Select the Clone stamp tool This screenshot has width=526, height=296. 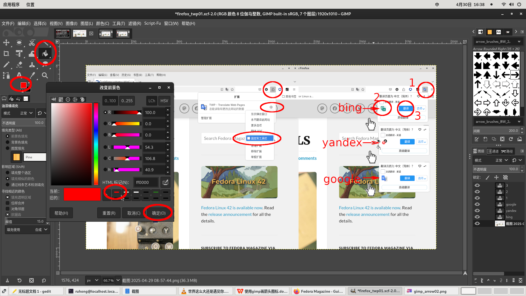[32, 64]
